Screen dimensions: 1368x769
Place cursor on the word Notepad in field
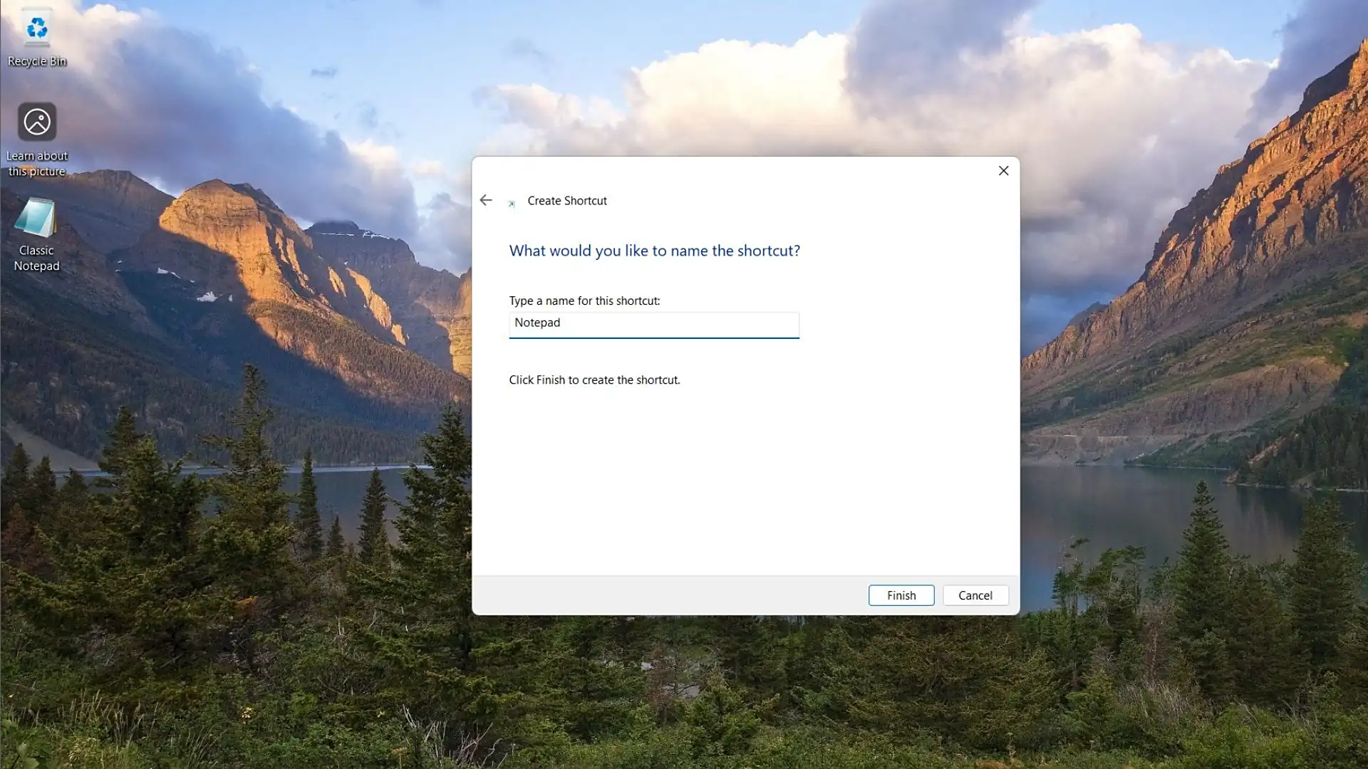click(537, 323)
